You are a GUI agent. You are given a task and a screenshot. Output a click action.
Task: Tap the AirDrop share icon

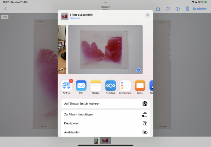pyautogui.click(x=66, y=86)
